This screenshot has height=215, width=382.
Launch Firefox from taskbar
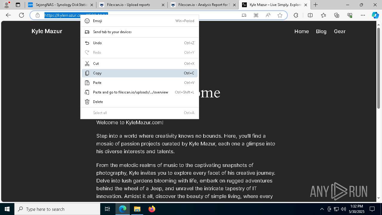pyautogui.click(x=152, y=209)
